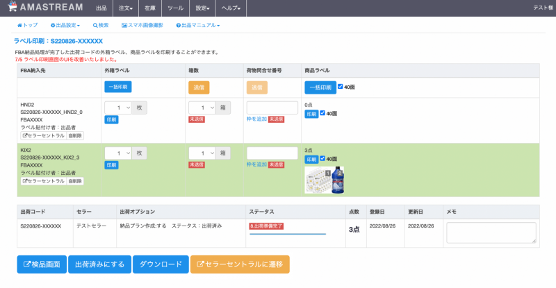Click the テストセラー seller cell
556x288 pixels.
91,226
